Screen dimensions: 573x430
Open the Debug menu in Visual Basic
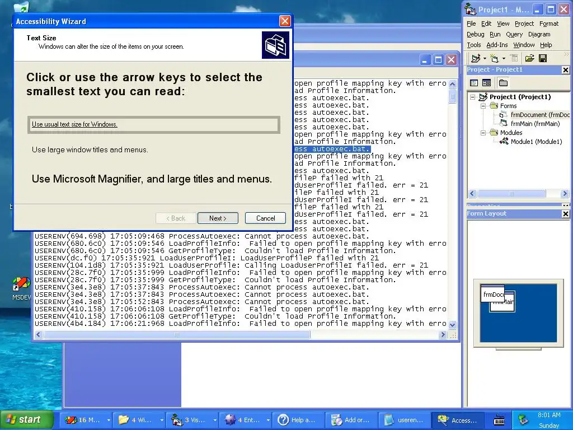click(475, 34)
